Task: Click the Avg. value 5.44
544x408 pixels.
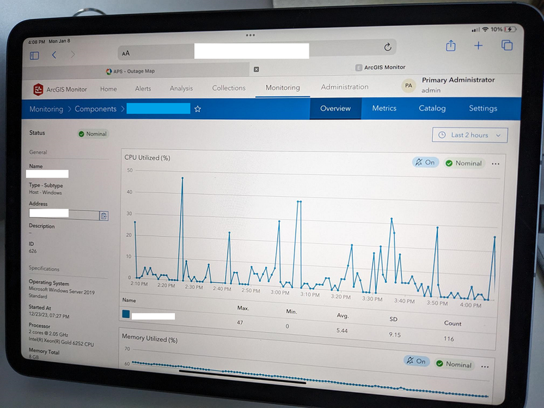Action: (342, 330)
